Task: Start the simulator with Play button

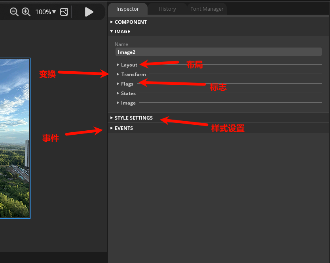Action: [89, 12]
